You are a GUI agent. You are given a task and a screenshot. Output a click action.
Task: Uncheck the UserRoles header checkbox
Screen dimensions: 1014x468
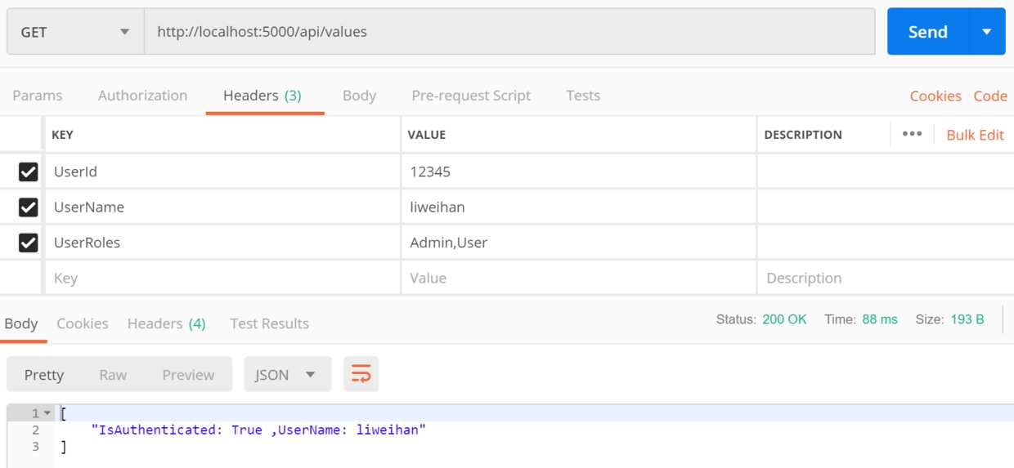[28, 243]
